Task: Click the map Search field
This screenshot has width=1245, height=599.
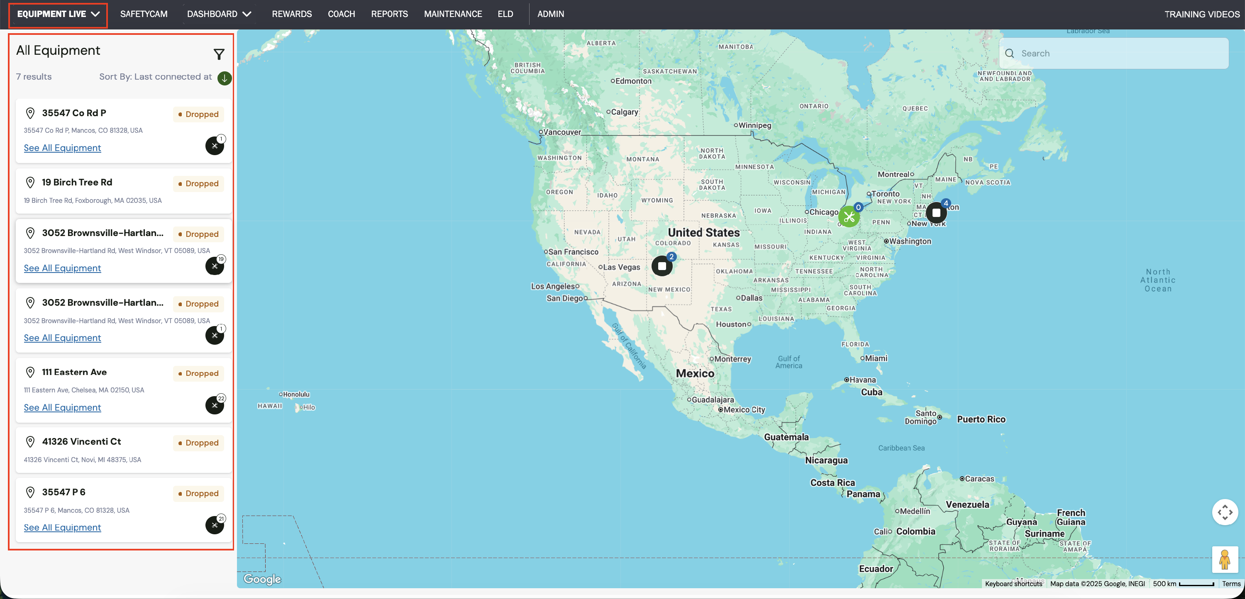Action: [1113, 54]
